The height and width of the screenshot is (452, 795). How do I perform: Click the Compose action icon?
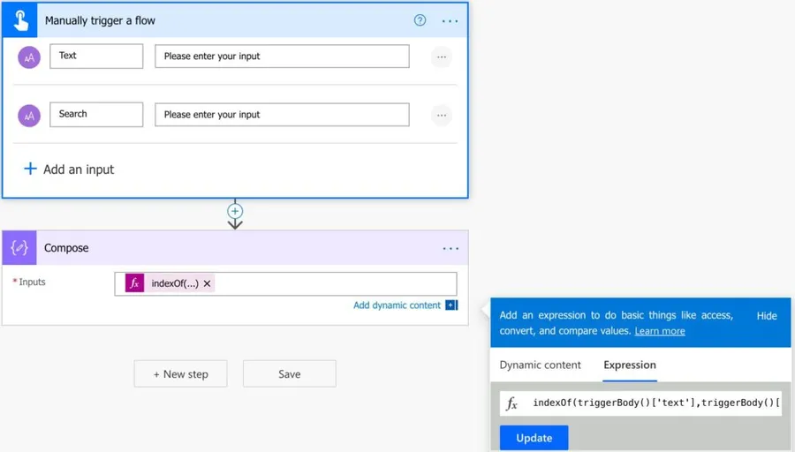click(x=19, y=248)
